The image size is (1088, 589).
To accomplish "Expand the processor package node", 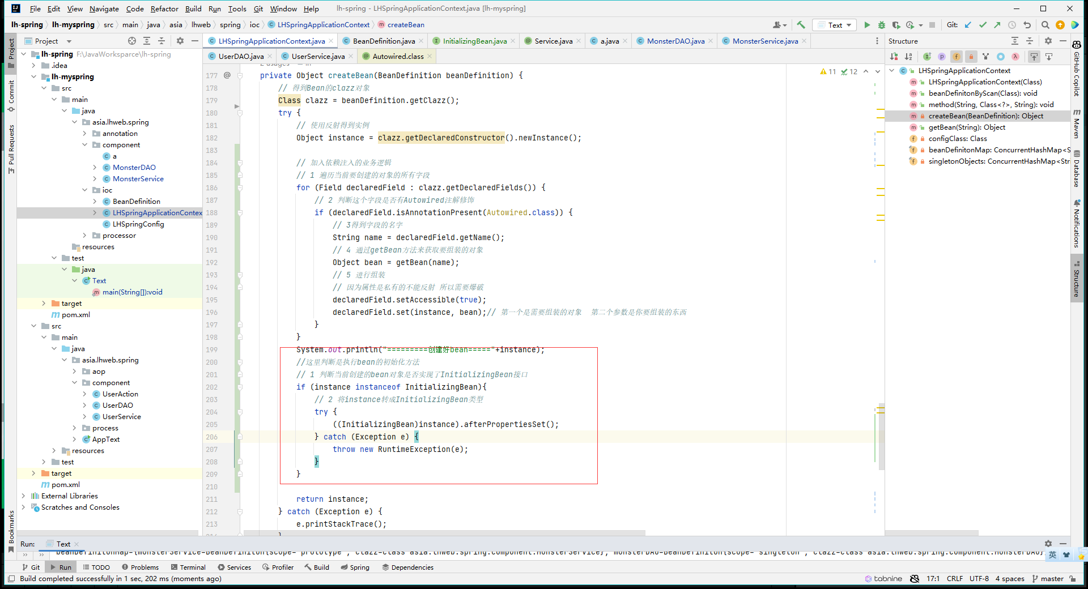I will (x=85, y=236).
